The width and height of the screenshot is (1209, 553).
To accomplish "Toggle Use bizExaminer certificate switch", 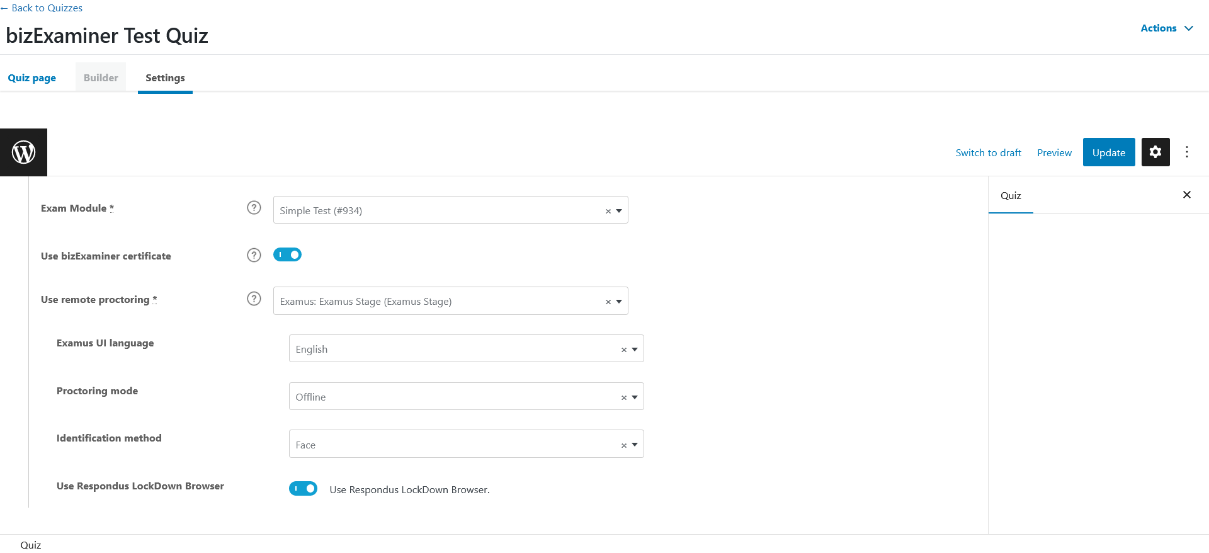I will point(287,255).
